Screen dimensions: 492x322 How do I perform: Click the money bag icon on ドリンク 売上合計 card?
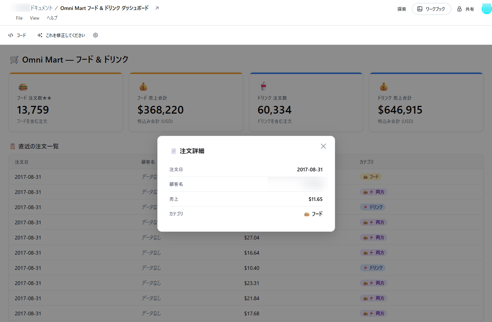(384, 87)
